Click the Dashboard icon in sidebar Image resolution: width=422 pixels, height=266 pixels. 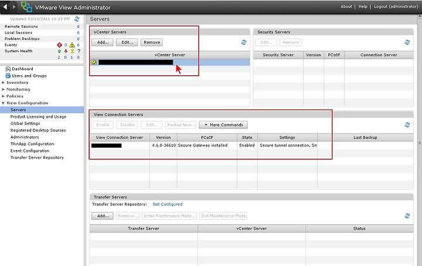coord(8,69)
